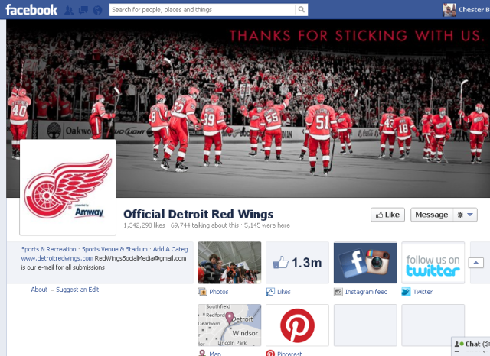Click the Facebook logo in the top bar
The width and height of the screenshot is (490, 356).
[x=31, y=10]
